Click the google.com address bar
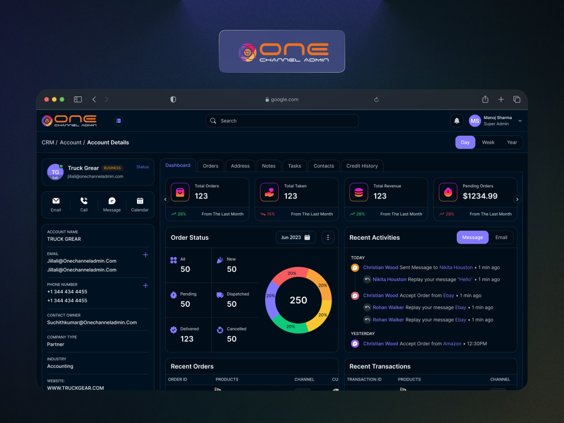The height and width of the screenshot is (423, 564). 281,99
